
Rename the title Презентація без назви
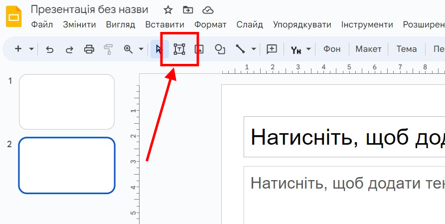pos(89,9)
